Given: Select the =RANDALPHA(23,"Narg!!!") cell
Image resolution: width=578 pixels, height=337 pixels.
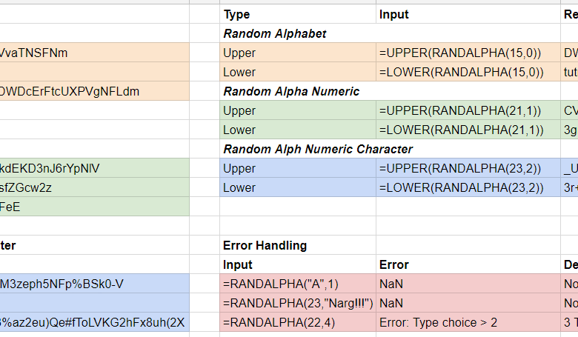Looking at the screenshot, I should [x=296, y=303].
